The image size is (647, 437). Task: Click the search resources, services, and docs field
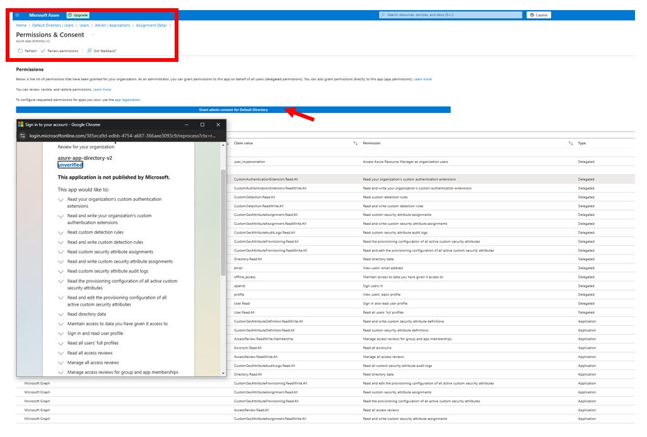click(x=451, y=15)
